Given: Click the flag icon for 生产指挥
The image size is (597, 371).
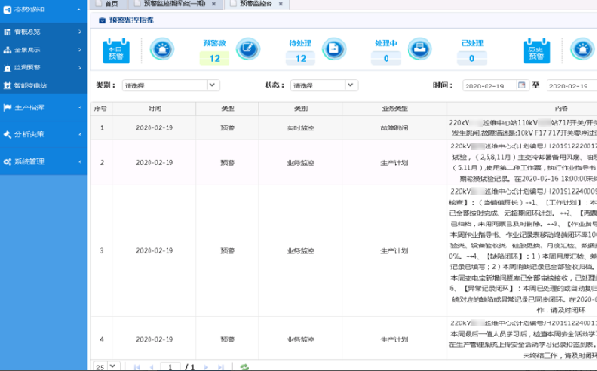Looking at the screenshot, I should pos(8,107).
